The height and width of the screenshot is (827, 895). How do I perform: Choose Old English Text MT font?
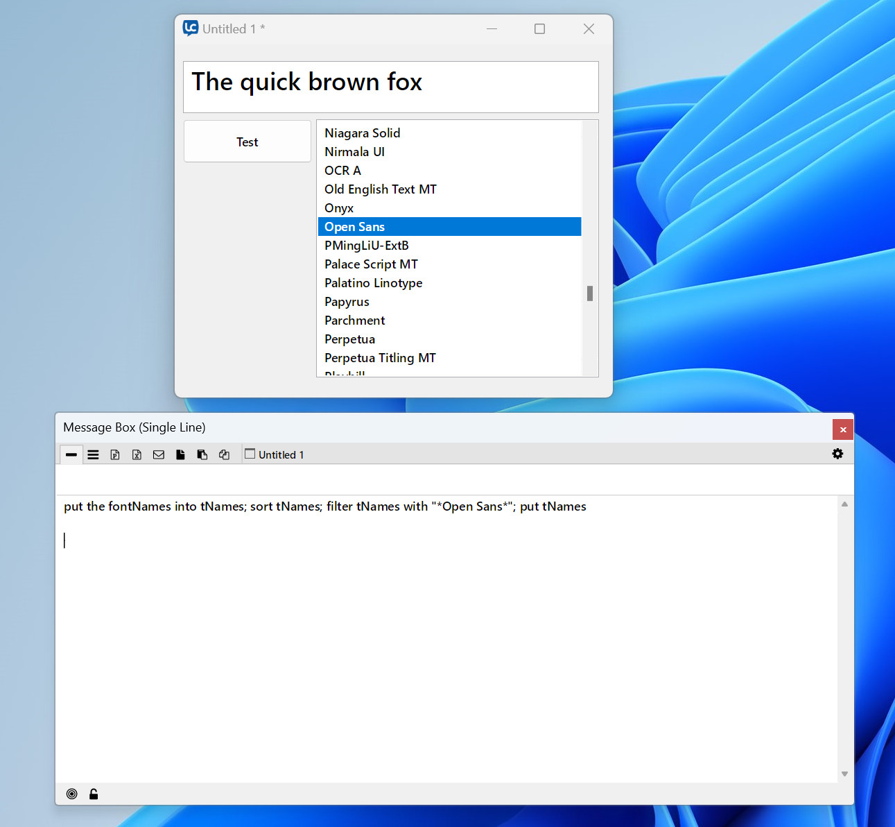pyautogui.click(x=449, y=189)
